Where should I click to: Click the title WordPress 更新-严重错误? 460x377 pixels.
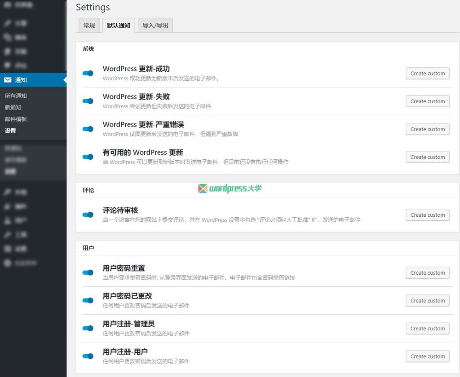(x=143, y=124)
